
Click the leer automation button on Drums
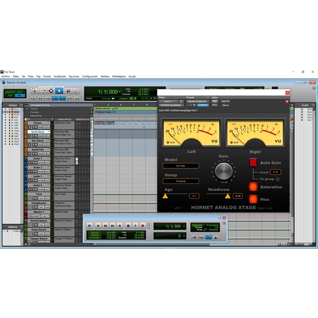pyautogui.click(x=48, y=127)
